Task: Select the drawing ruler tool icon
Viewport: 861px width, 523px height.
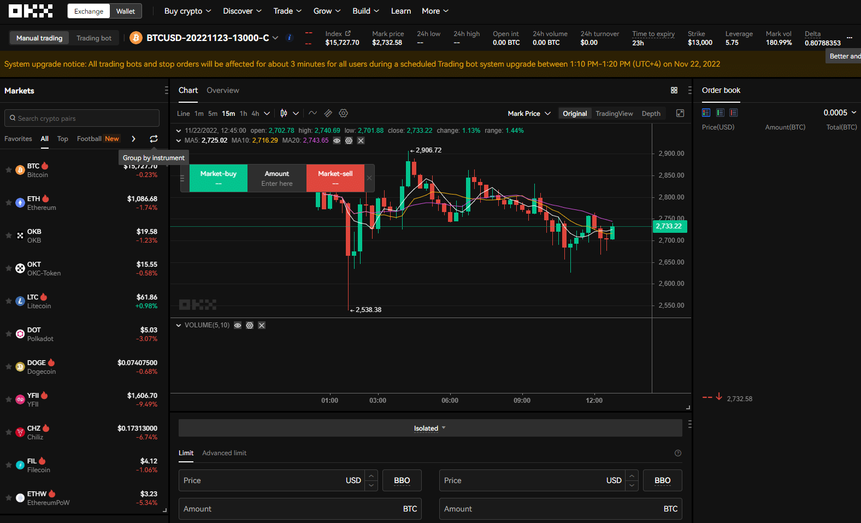Action: point(328,113)
